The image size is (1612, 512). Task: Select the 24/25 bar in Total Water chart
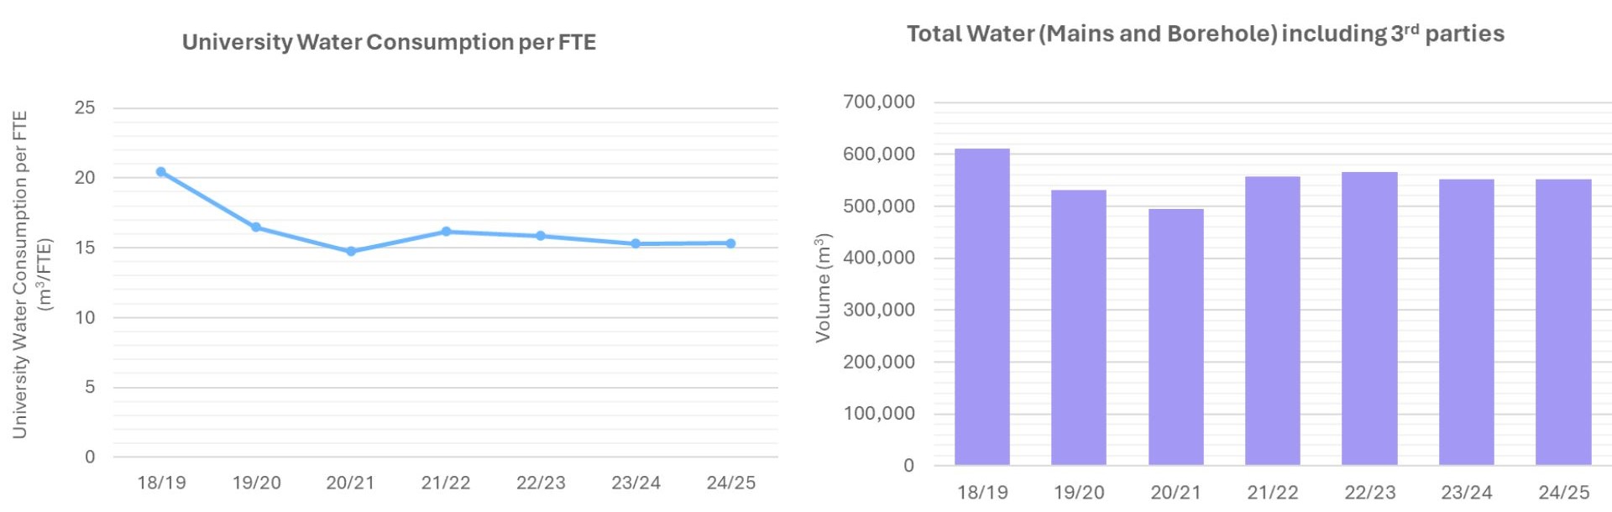point(1563,322)
